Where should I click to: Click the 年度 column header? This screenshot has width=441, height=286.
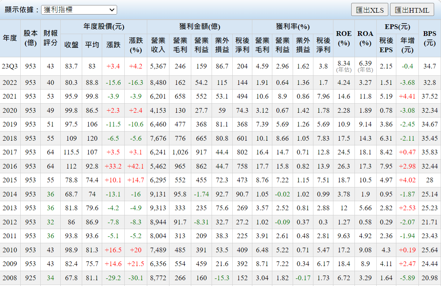point(10,38)
